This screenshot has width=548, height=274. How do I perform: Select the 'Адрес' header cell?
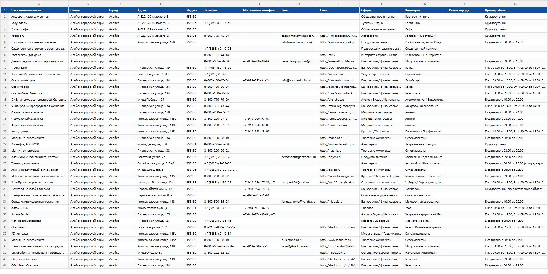[x=160, y=10]
